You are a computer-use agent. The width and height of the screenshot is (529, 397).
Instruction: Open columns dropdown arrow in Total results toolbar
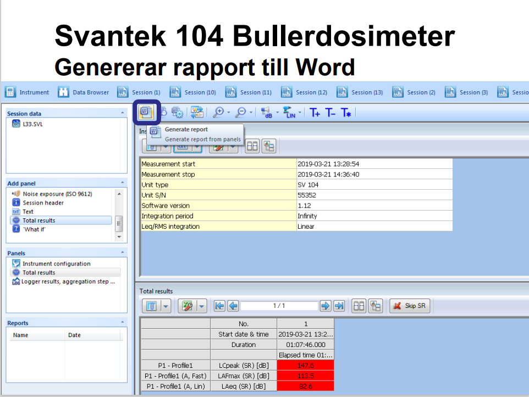coord(166,306)
